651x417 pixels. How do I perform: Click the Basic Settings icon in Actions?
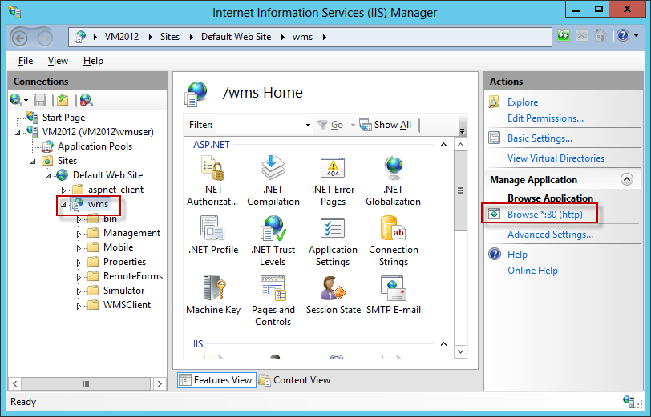[x=494, y=138]
